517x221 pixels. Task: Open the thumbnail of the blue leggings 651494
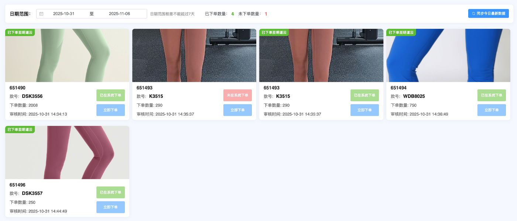coord(448,55)
